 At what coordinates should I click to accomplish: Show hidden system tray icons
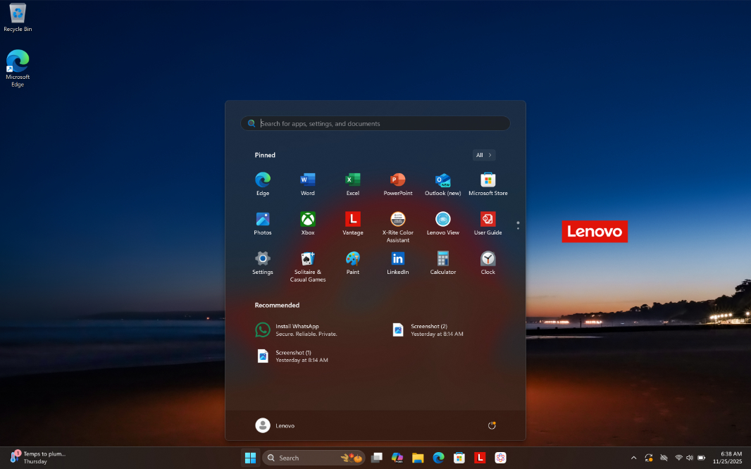(x=633, y=458)
